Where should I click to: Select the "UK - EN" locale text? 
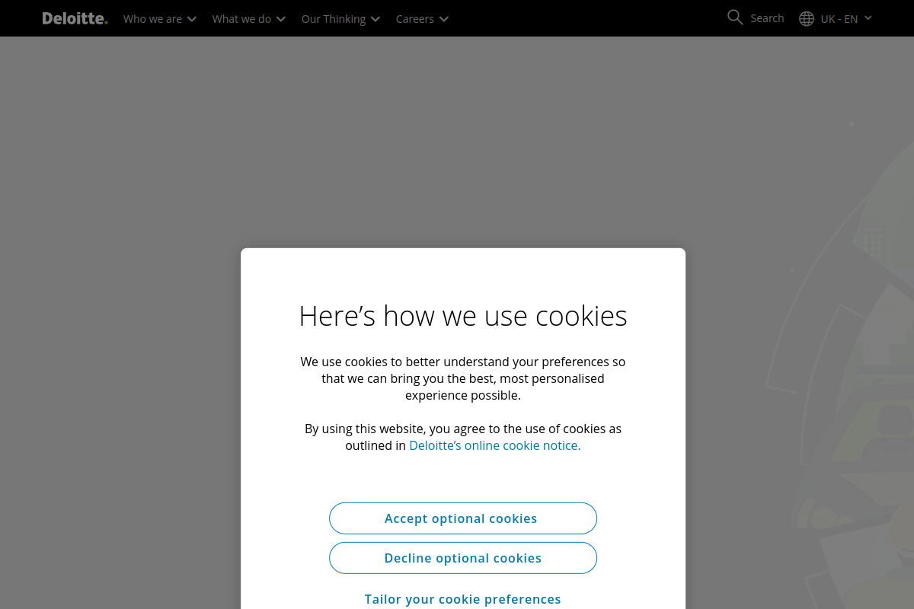841,18
